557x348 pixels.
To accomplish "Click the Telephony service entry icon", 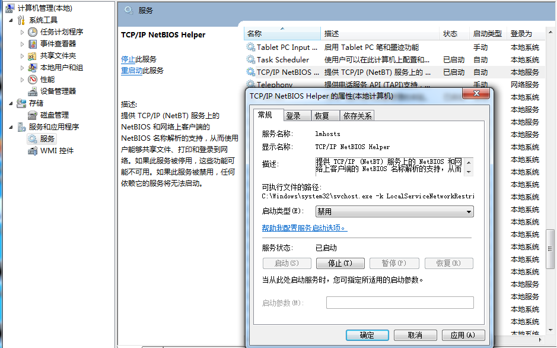I will (251, 84).
